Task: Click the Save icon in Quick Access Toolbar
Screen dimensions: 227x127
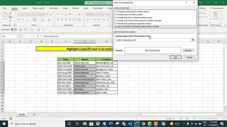Action: coord(21,30)
